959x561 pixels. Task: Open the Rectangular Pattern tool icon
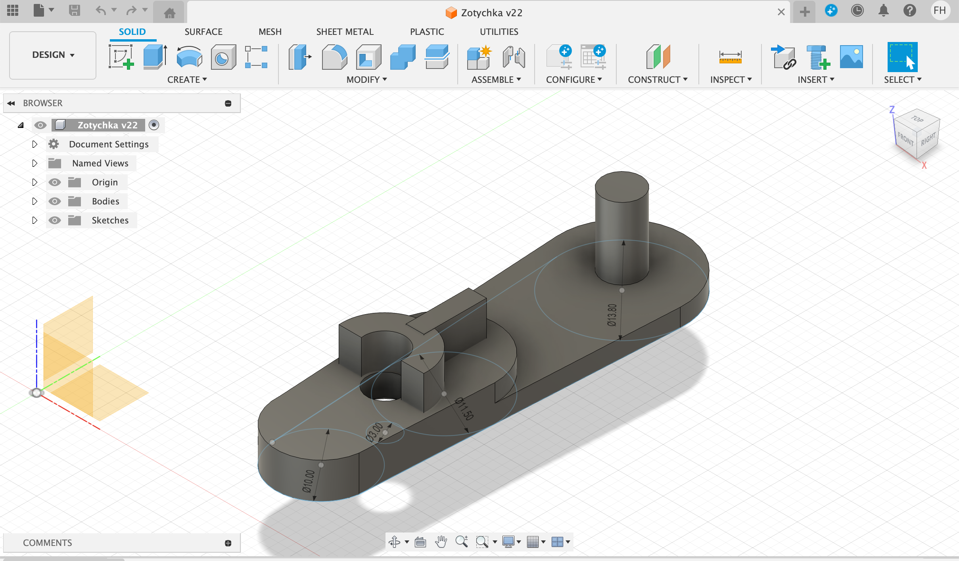pos(256,57)
